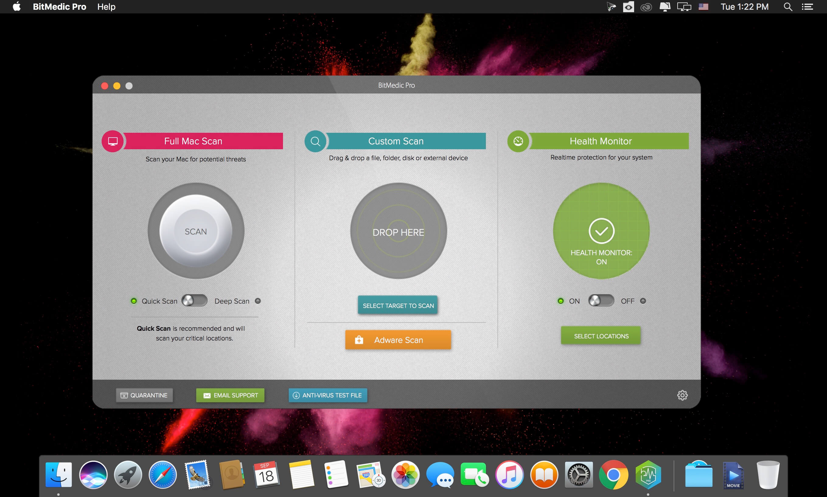Viewport: 827px width, 497px height.
Task: Click the Health Monitor gauge icon
Action: (x=518, y=141)
